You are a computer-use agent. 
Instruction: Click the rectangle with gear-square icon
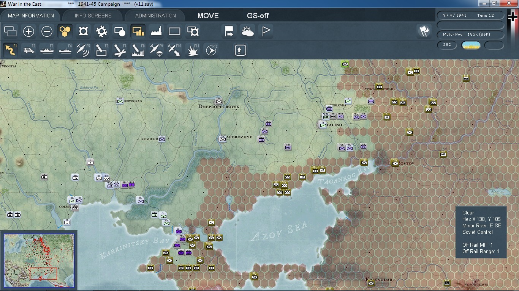click(193, 31)
